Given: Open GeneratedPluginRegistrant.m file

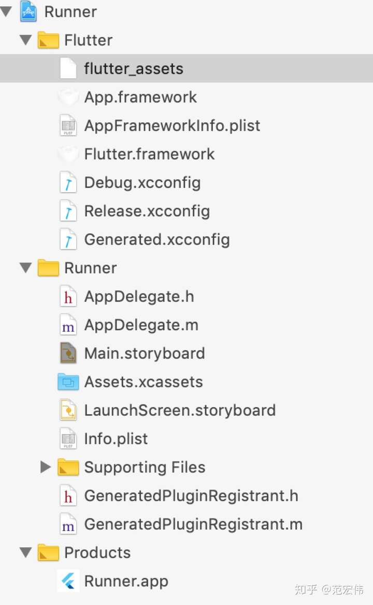Looking at the screenshot, I should click(x=193, y=524).
